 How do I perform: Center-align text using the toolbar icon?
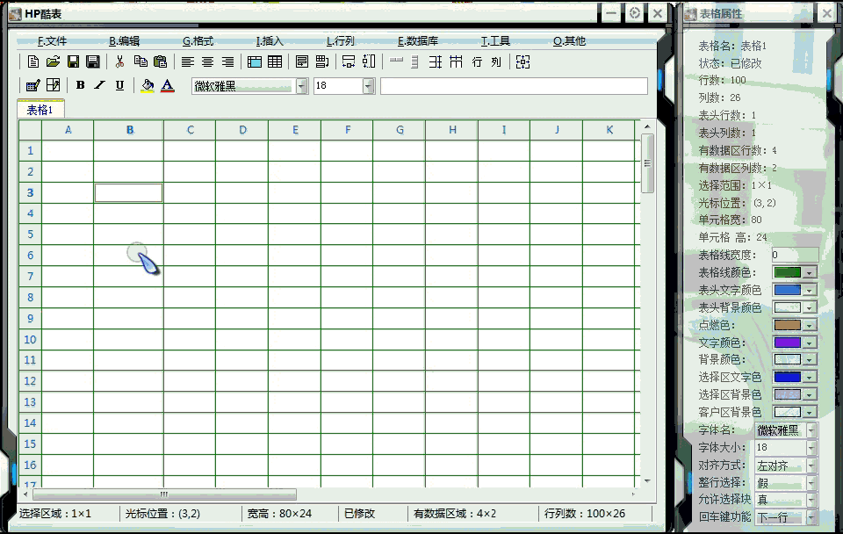(208, 61)
